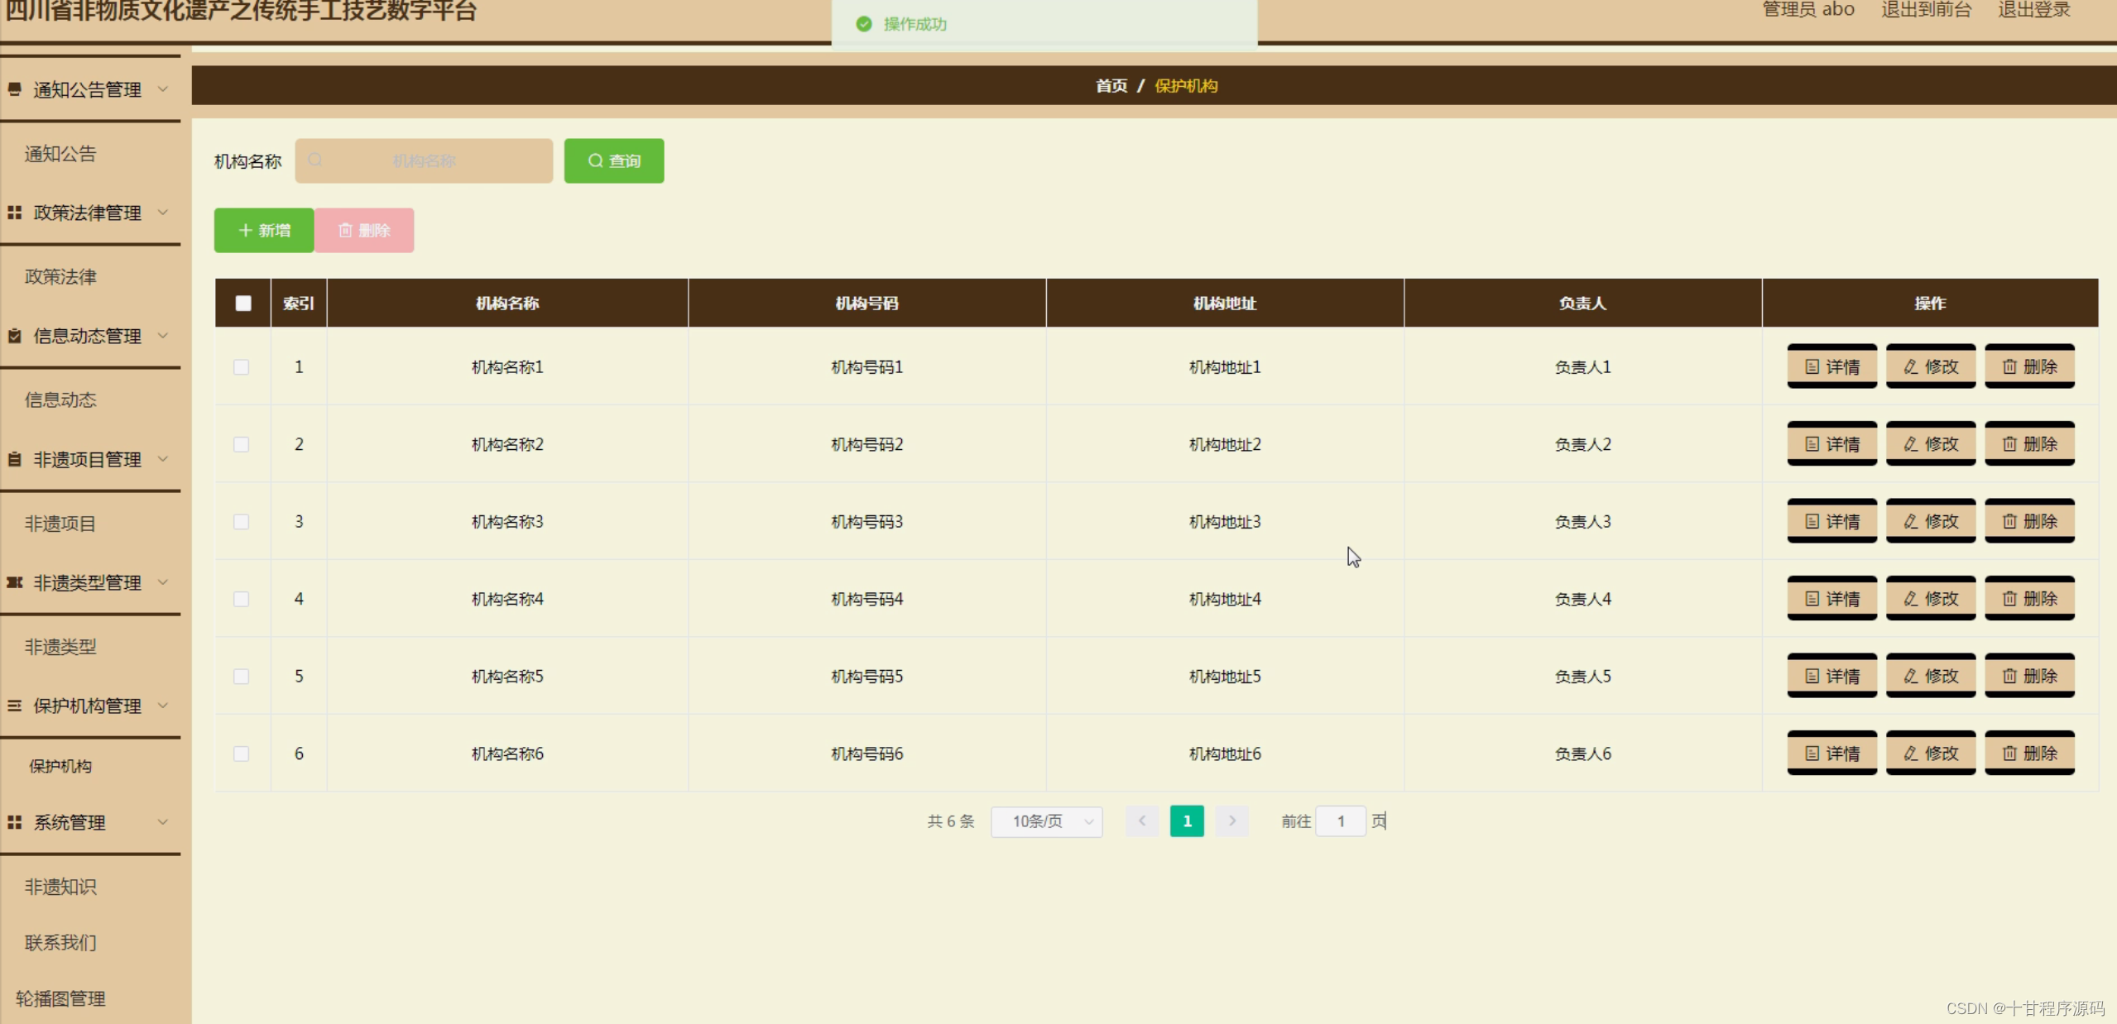2117x1024 pixels.
Task: Click the 修改 edit button for row 3
Action: tap(1930, 521)
